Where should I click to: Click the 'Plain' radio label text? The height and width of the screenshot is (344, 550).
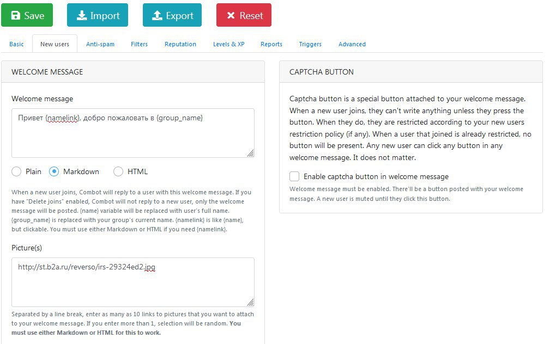pos(33,171)
